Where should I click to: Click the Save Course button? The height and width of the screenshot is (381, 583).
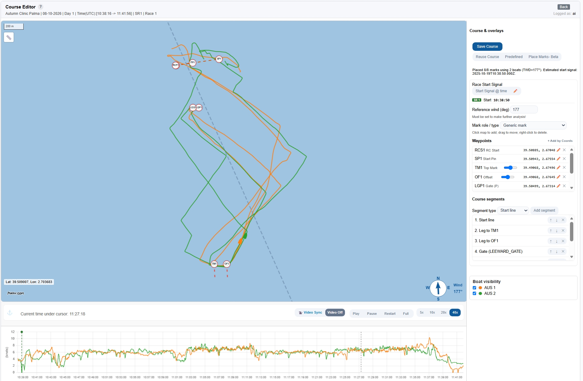[x=487, y=47]
